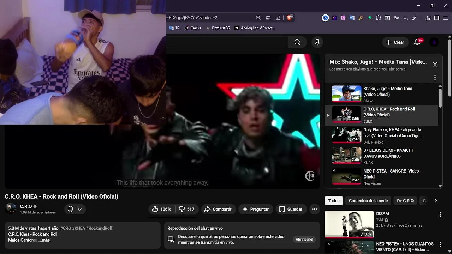This screenshot has width=452, height=254.
Task: Select C.R.O, KHEA - Rock and Roll playlist item
Action: pos(381,115)
